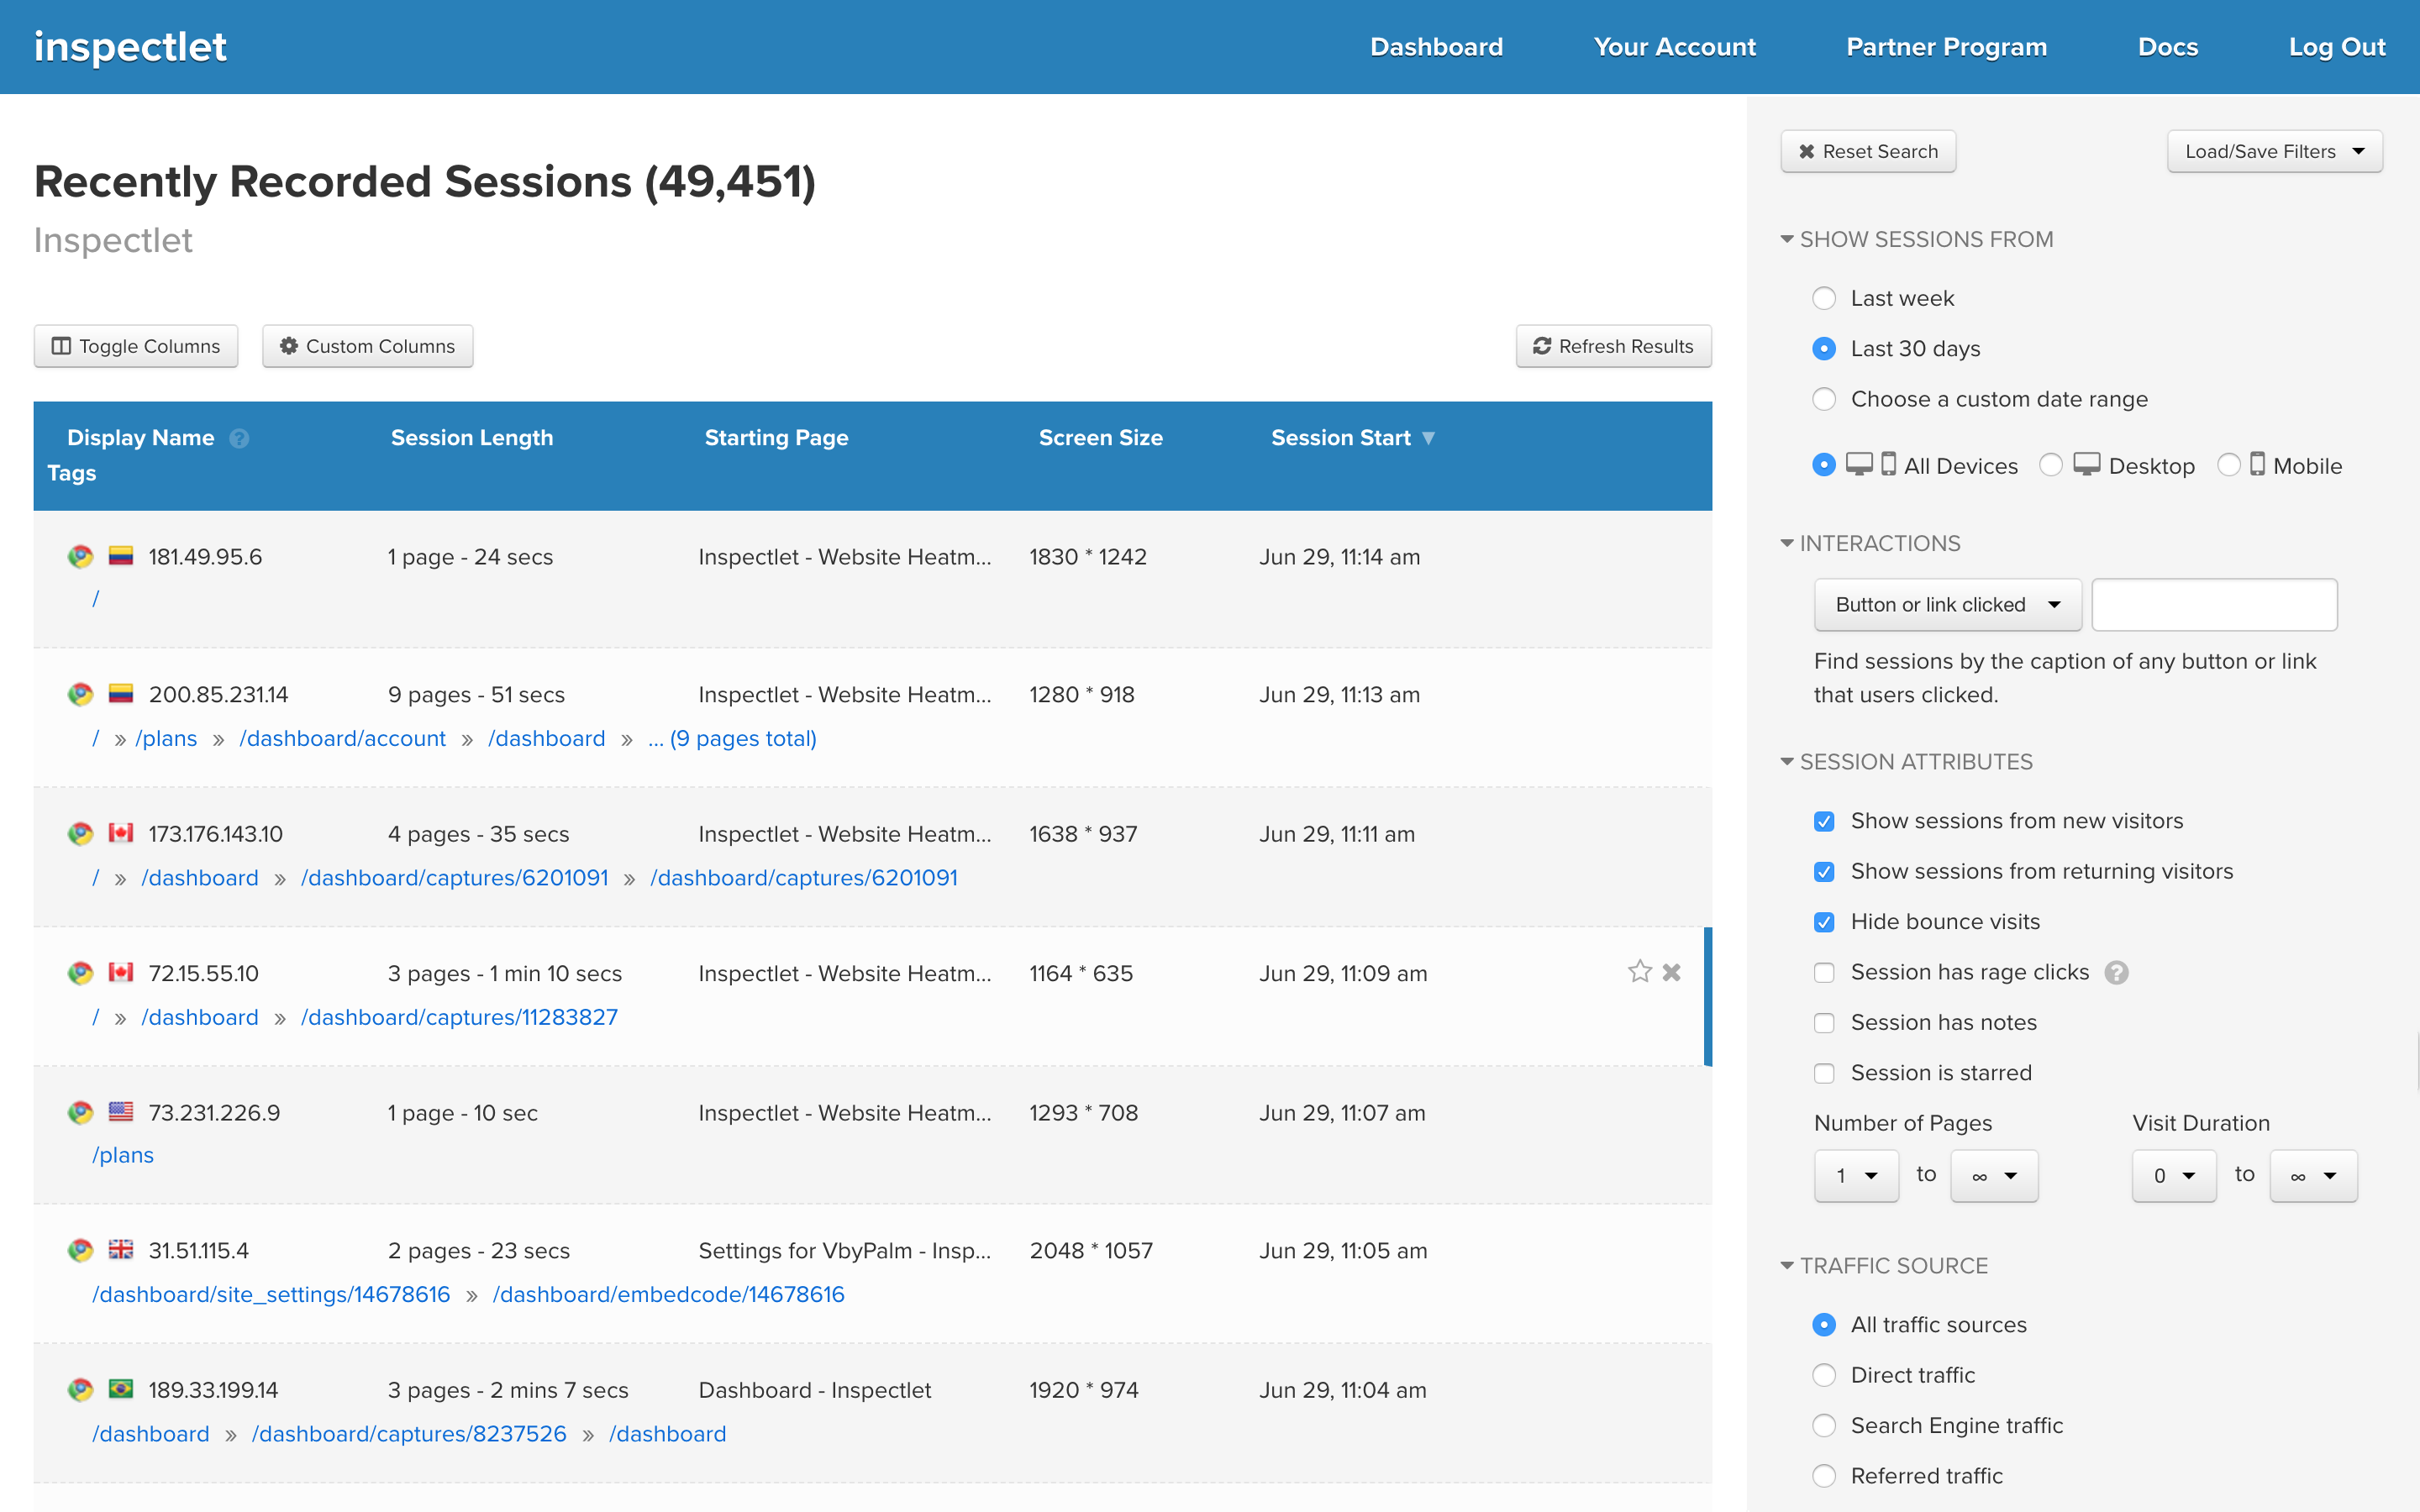2420x1512 pixels.
Task: Select the Mobile devices radio button
Action: [2229, 465]
